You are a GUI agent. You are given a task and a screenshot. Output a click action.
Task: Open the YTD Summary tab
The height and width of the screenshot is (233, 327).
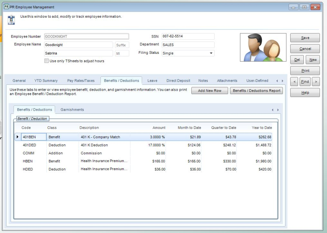click(x=45, y=80)
